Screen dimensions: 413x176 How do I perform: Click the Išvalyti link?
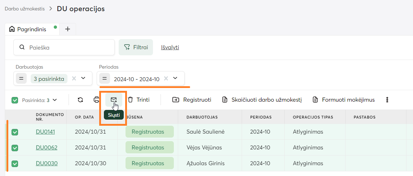tap(170, 47)
